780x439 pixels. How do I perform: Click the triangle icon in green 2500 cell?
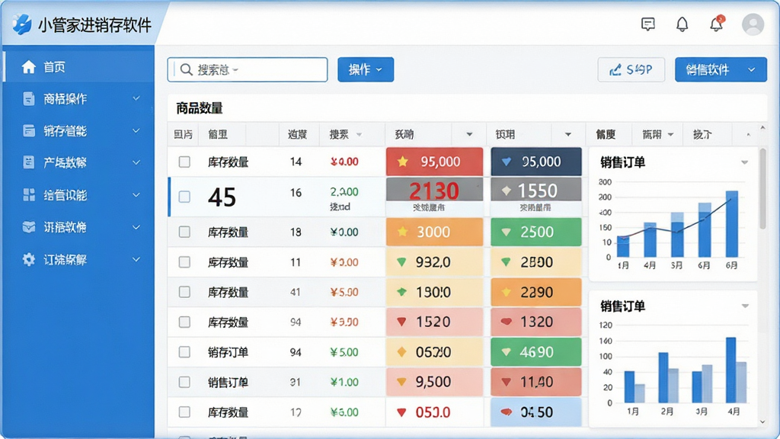[506, 232]
